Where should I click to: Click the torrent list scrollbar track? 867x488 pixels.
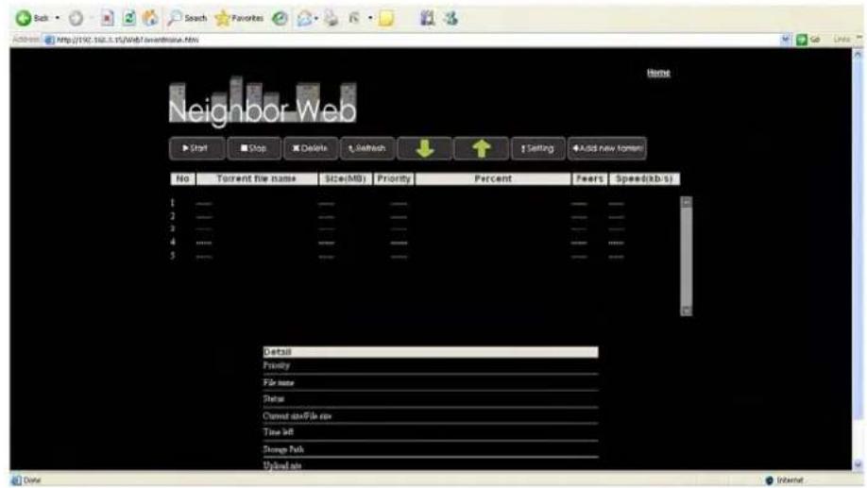tap(687, 257)
